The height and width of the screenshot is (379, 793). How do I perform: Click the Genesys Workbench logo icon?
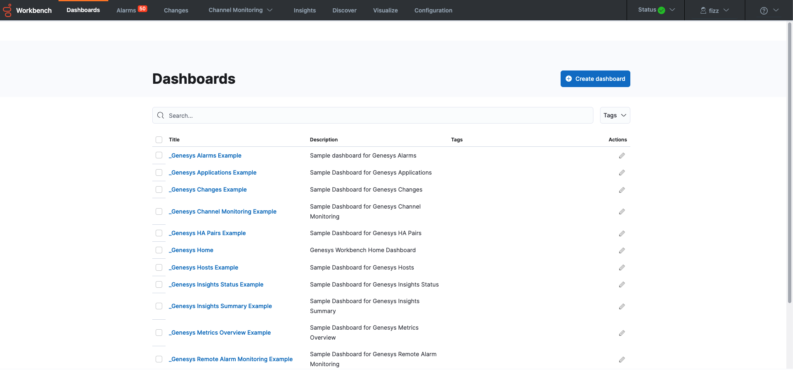pos(7,10)
